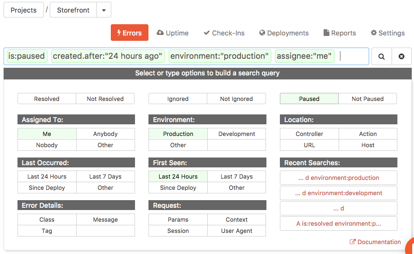
Task: Add the Context request filter
Action: pos(236,219)
